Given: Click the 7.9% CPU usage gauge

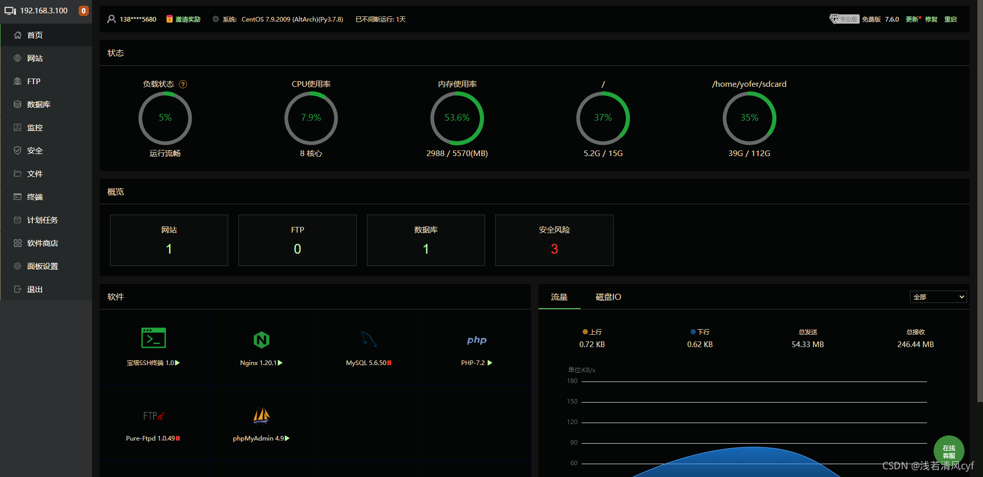Looking at the screenshot, I should (x=311, y=118).
